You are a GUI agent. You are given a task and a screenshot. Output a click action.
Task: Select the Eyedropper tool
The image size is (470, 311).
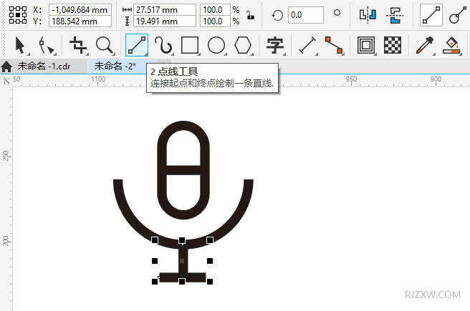coord(424,46)
